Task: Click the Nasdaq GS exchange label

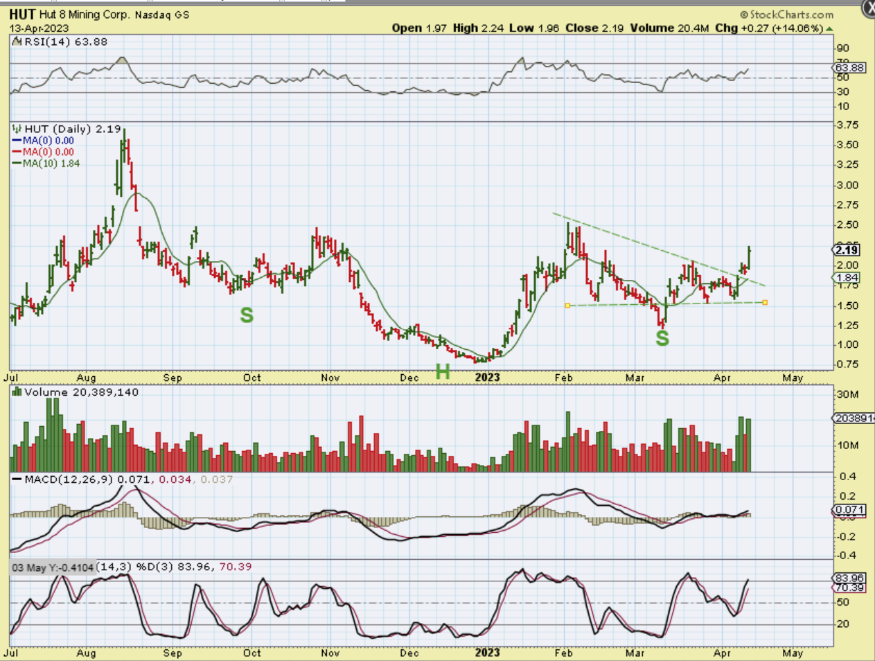Action: [161, 15]
